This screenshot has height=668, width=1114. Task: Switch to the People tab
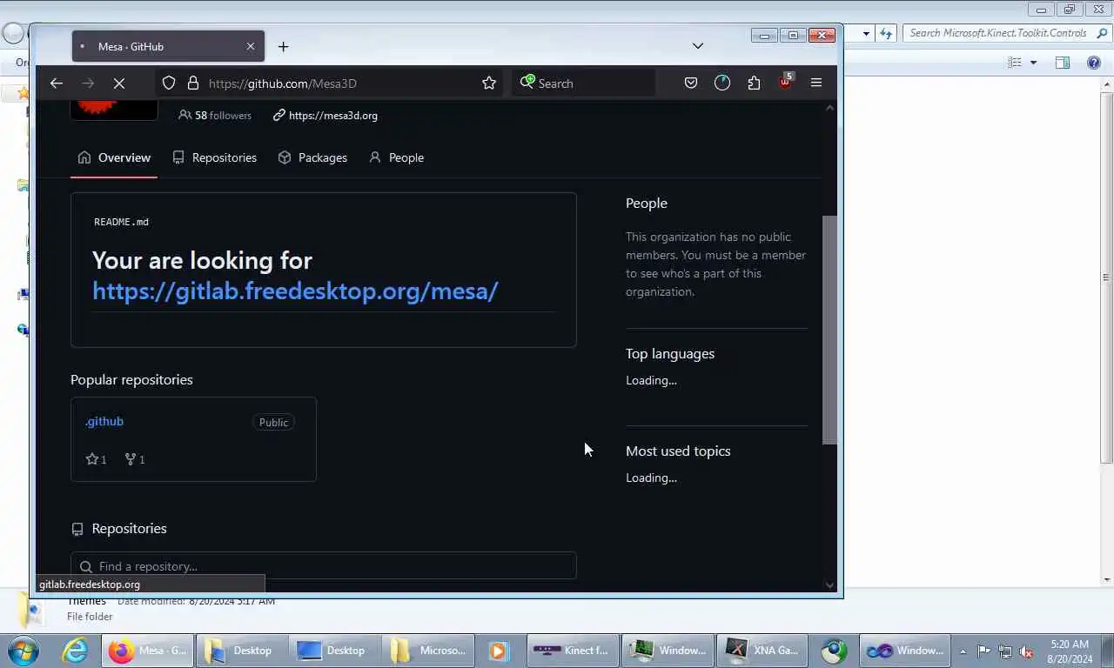coord(397,157)
